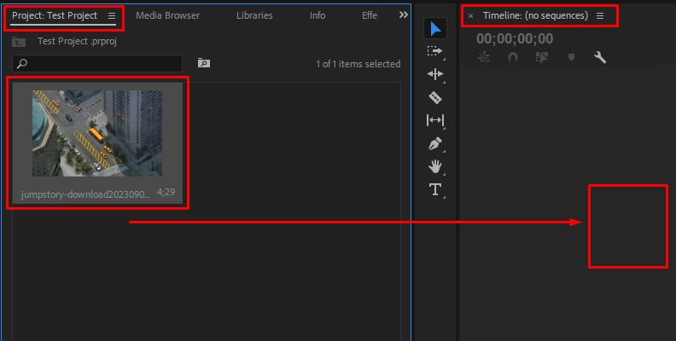Switch to the Hand tool
The width and height of the screenshot is (676, 341).
coord(435,166)
